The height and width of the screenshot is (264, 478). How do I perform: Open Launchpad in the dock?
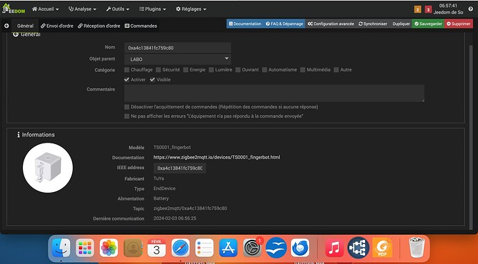point(85,247)
